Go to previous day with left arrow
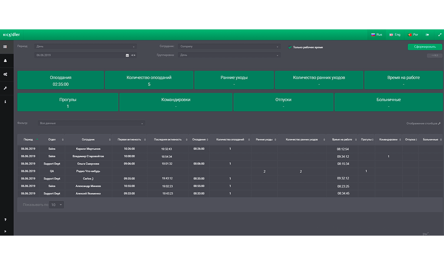The height and width of the screenshot is (265, 444). (132, 55)
